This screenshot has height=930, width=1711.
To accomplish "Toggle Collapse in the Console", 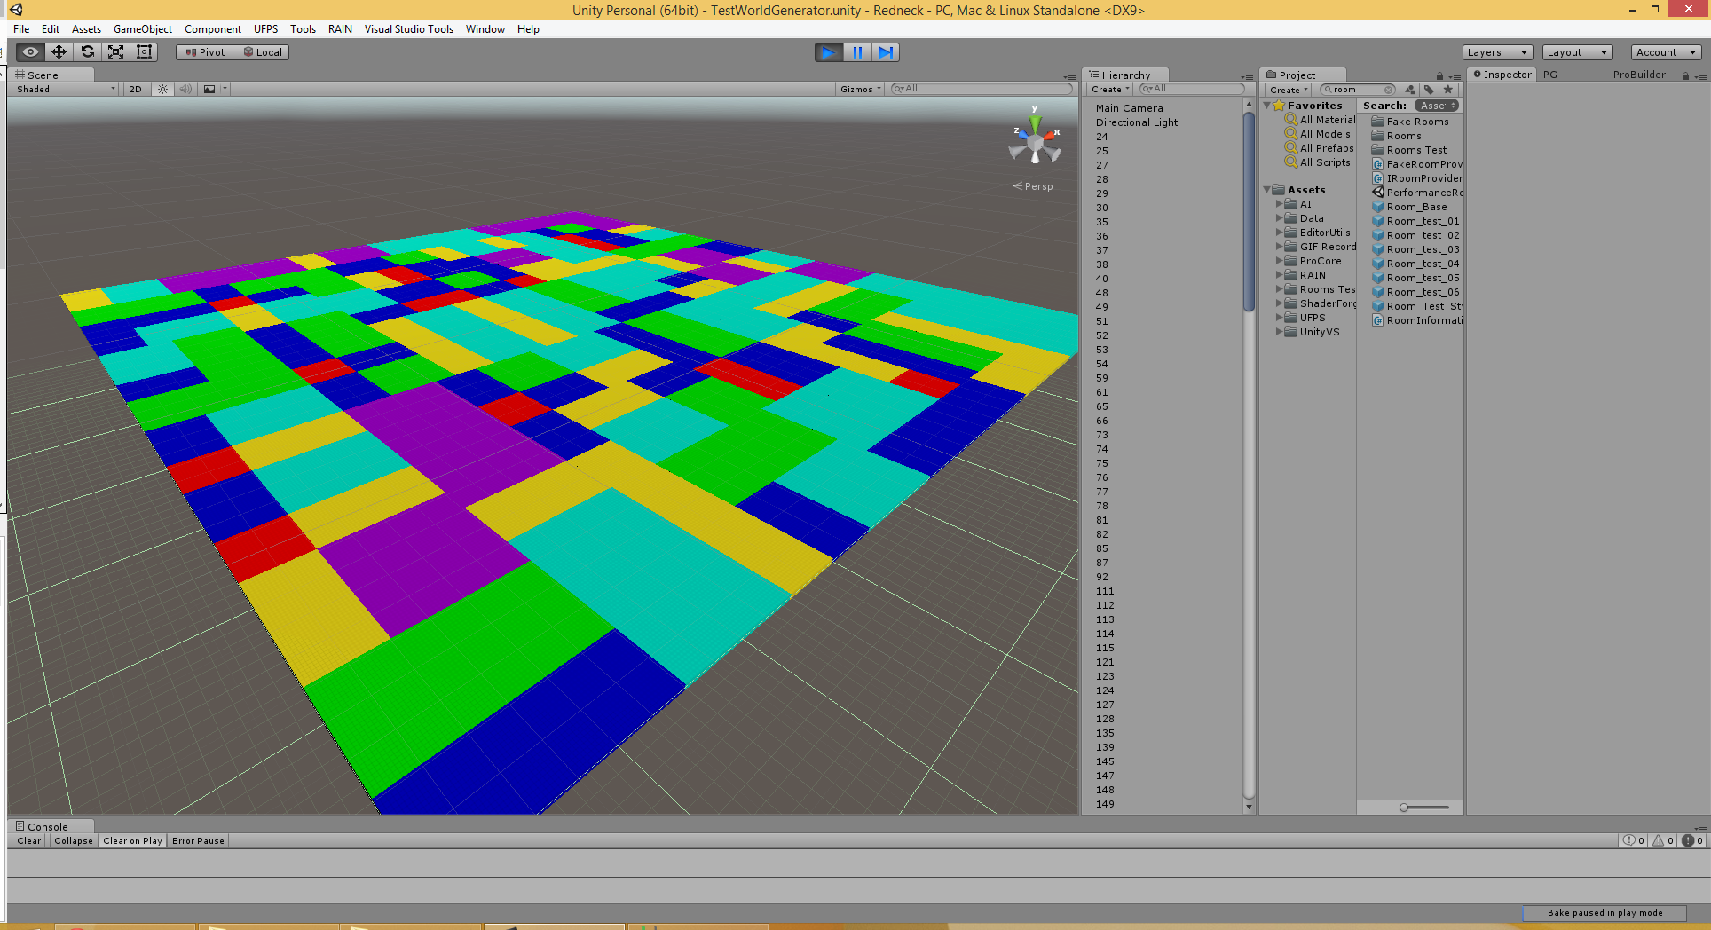I will point(74,841).
